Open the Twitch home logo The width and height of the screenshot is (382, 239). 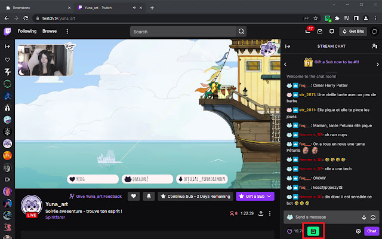[x=7, y=32]
